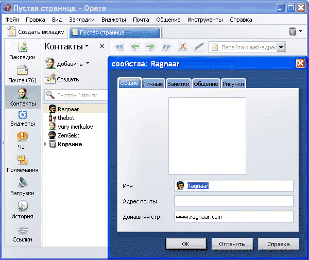The height and width of the screenshot is (260, 309).
Task: Click the Ragnaar avatar icon in name field
Action: point(180,185)
